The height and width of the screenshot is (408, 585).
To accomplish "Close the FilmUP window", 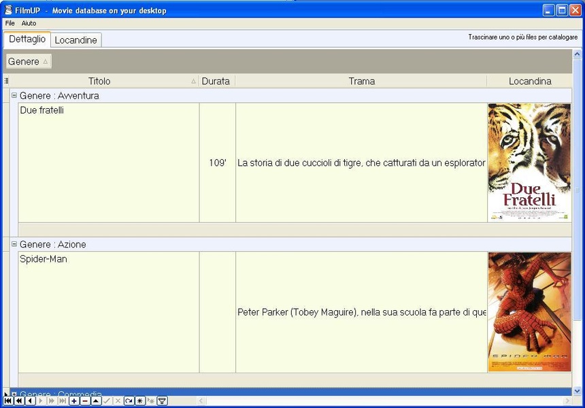I will coord(575,10).
